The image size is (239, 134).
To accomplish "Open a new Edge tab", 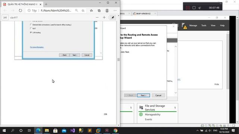I will point(46,4).
